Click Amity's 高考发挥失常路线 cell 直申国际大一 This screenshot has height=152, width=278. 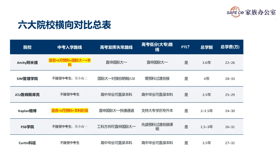click(x=116, y=62)
